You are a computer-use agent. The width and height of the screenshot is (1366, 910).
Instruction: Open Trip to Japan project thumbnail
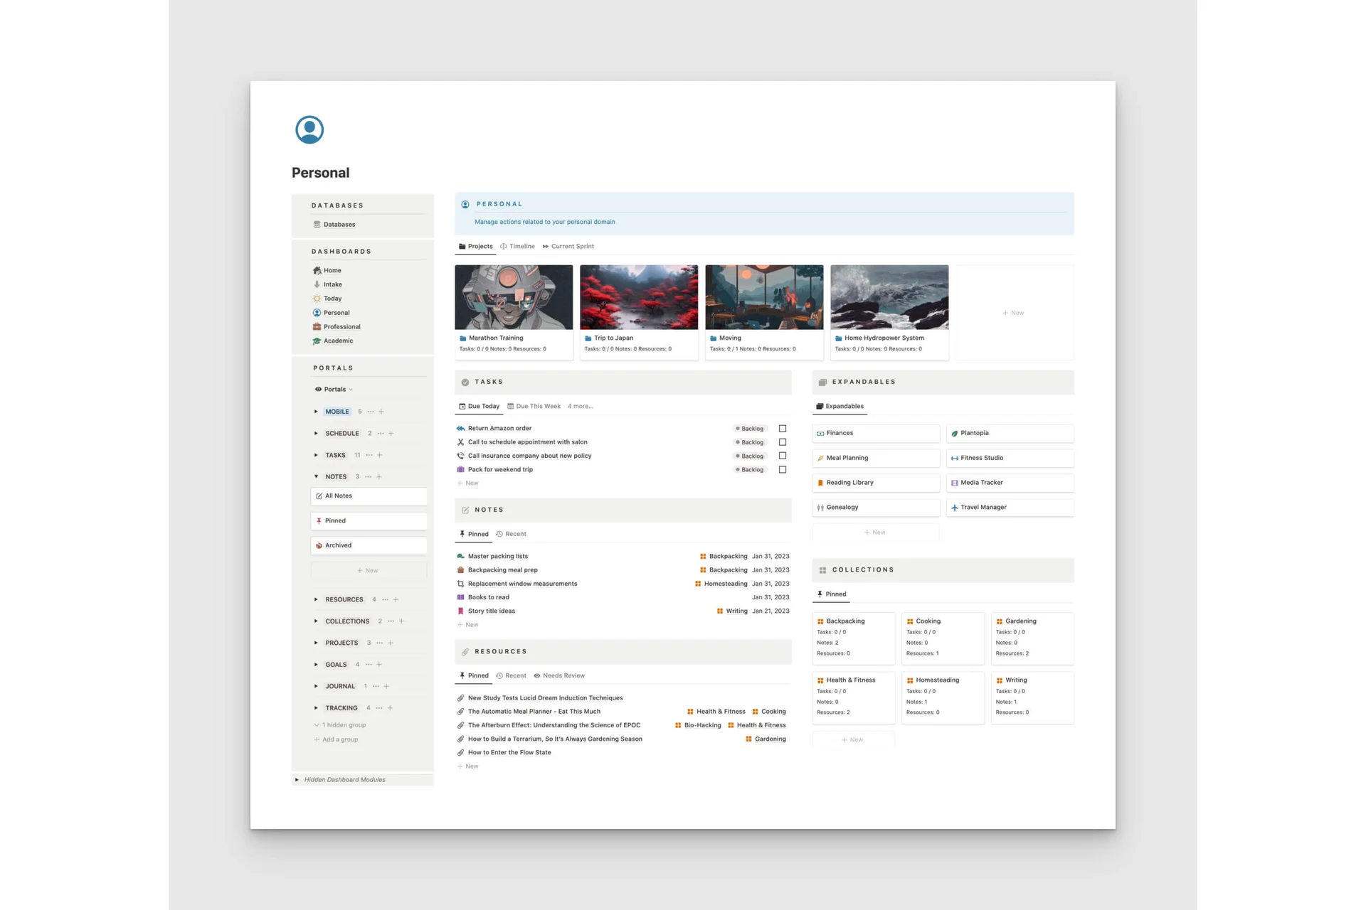pos(638,297)
